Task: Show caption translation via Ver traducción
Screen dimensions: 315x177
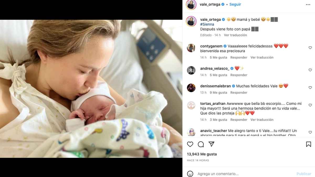Action: (x=235, y=35)
